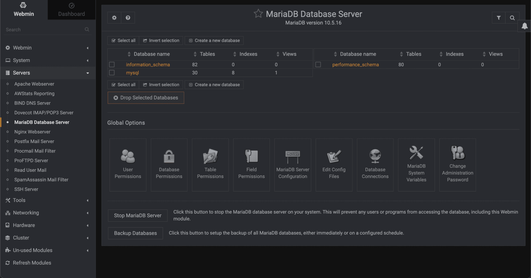Open the notifications bell icon
Viewport: 531px width, 278px height.
(525, 26)
